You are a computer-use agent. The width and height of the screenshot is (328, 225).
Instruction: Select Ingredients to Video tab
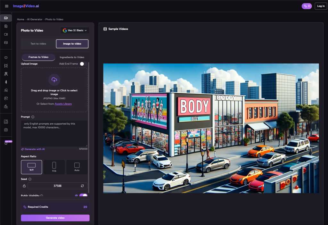[x=72, y=57]
